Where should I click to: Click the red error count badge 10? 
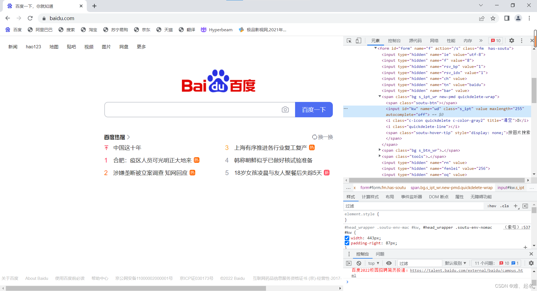(496, 41)
